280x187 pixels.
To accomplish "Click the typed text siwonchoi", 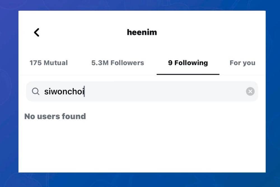I will 64,91.
